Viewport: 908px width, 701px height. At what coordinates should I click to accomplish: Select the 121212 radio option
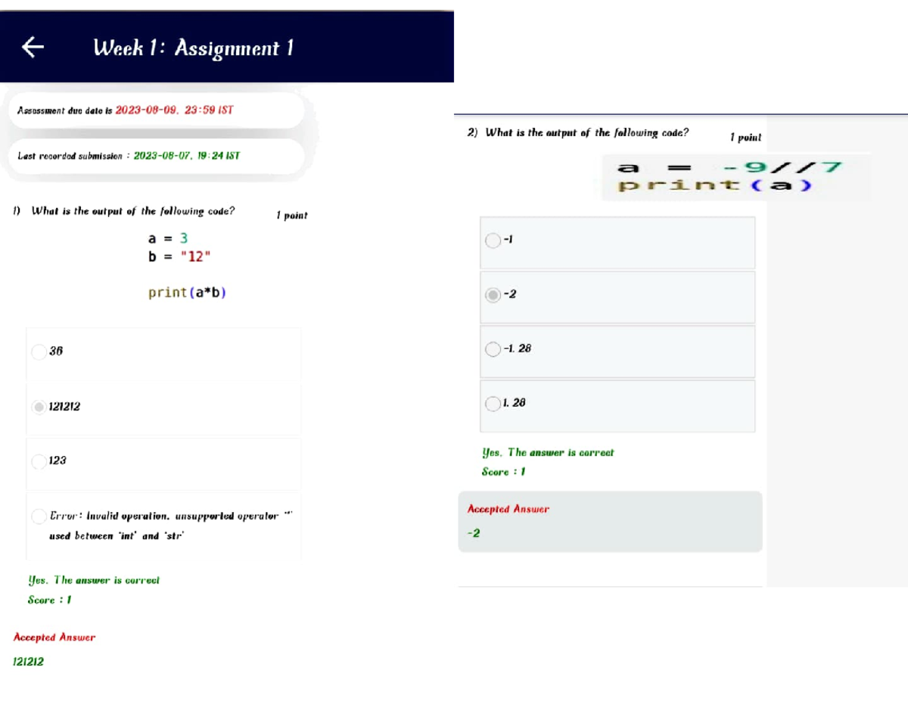[x=39, y=407]
